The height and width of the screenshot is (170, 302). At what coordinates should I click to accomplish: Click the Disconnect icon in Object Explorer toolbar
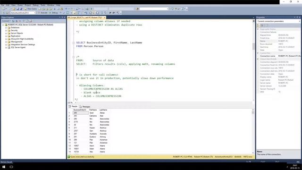point(17,21)
